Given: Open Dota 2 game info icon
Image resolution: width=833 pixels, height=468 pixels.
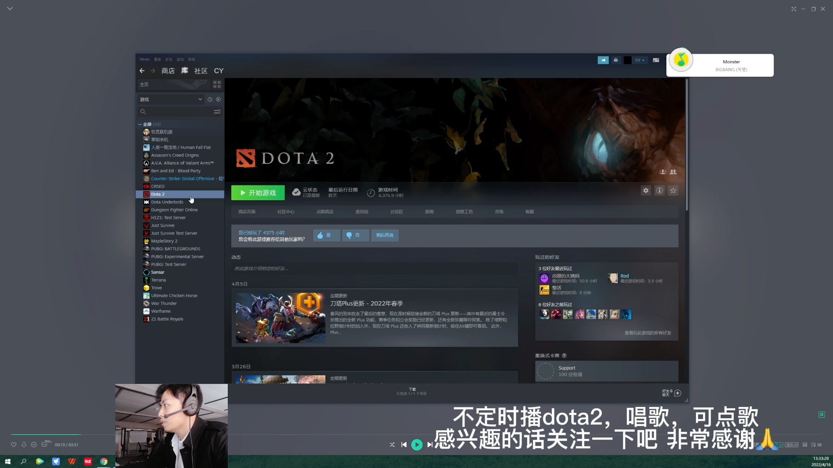Looking at the screenshot, I should pos(659,191).
